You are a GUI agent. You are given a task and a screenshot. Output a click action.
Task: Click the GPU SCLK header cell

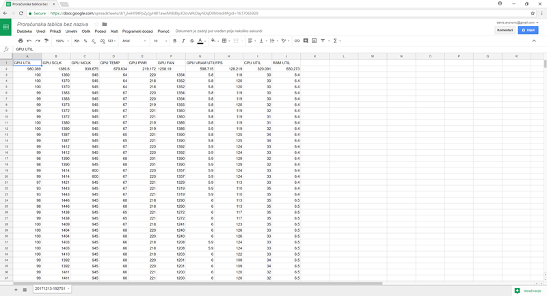point(56,63)
